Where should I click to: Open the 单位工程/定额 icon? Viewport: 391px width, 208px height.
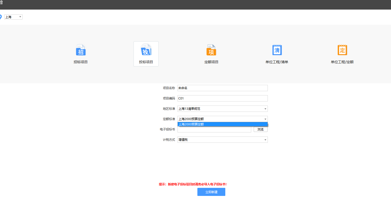[x=342, y=50]
